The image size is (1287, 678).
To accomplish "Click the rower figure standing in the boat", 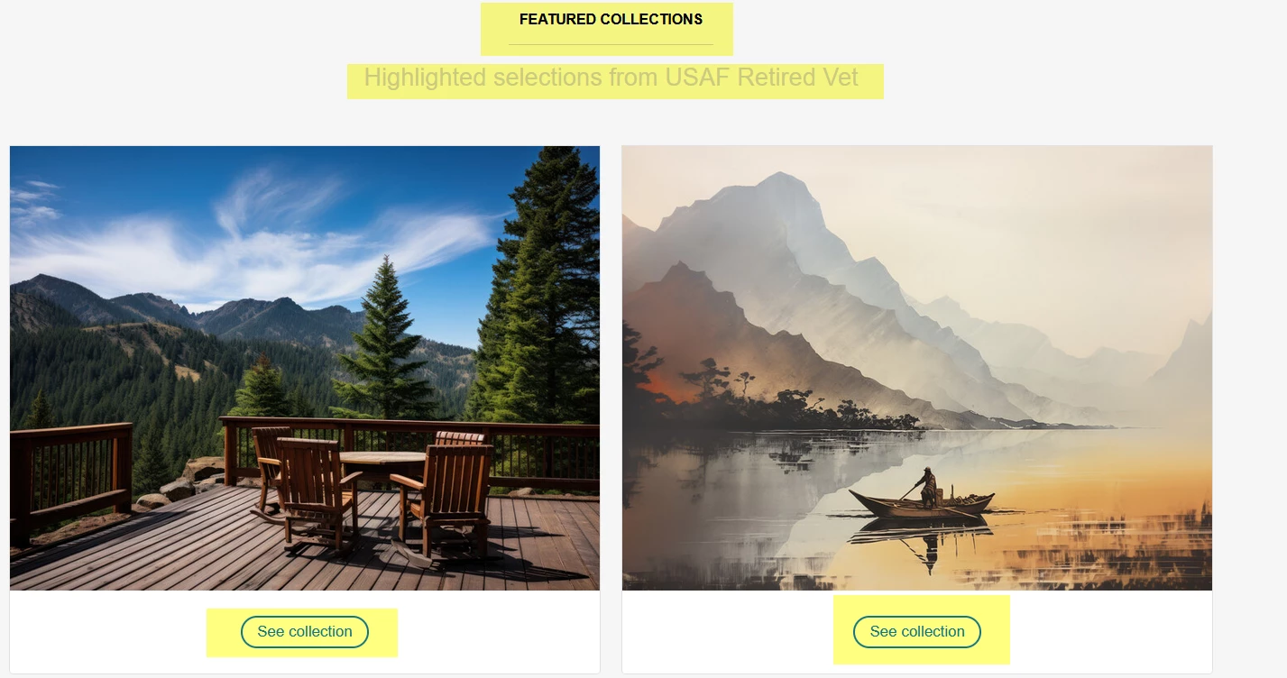I will [x=926, y=488].
